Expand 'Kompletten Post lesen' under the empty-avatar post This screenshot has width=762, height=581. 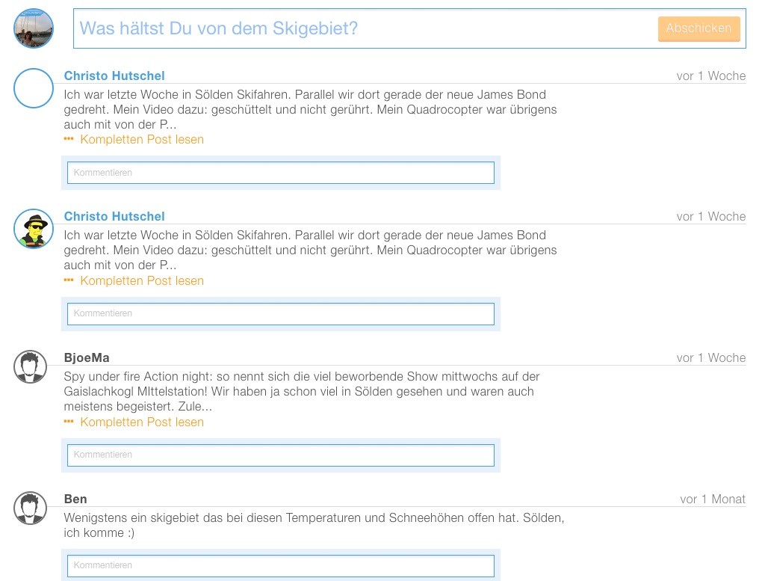click(141, 139)
